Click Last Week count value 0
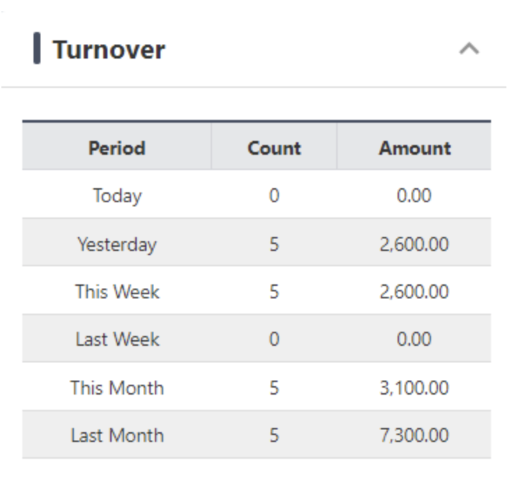The height and width of the screenshot is (481, 512). pos(274,339)
